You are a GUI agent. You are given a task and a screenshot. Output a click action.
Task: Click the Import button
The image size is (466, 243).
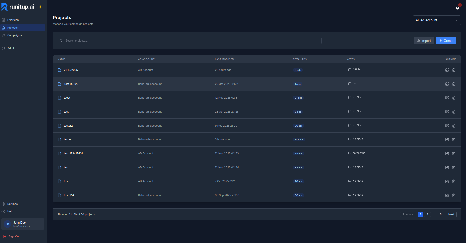[x=424, y=41]
